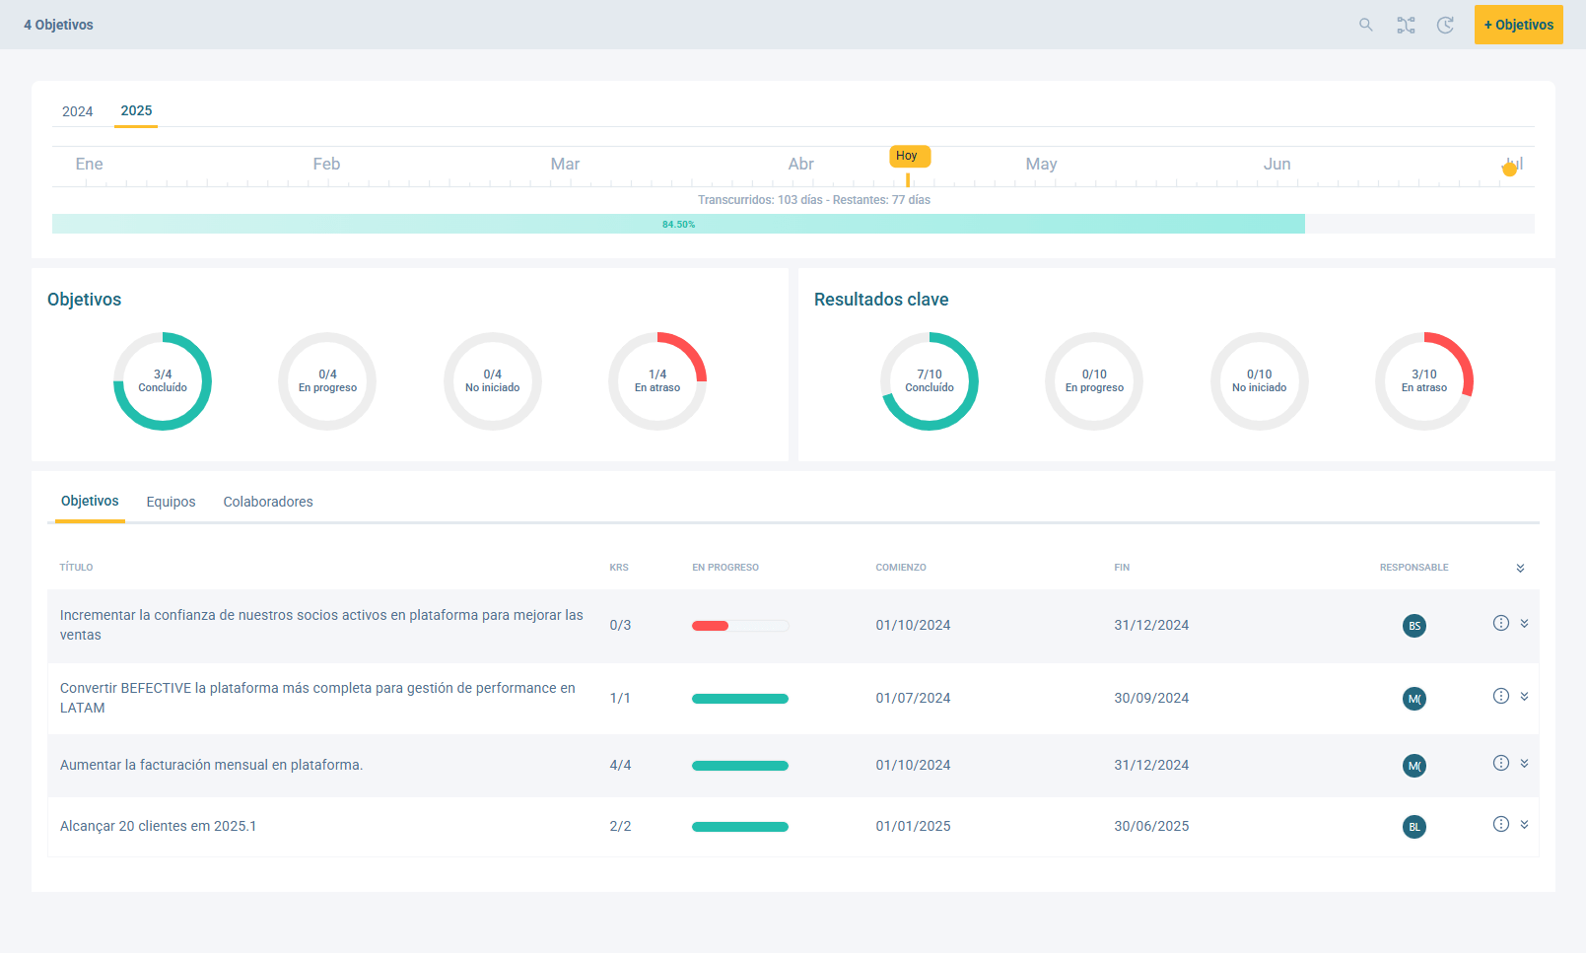Click the 84.50% timeline progress bar
This screenshot has width=1586, height=953.
678,224
